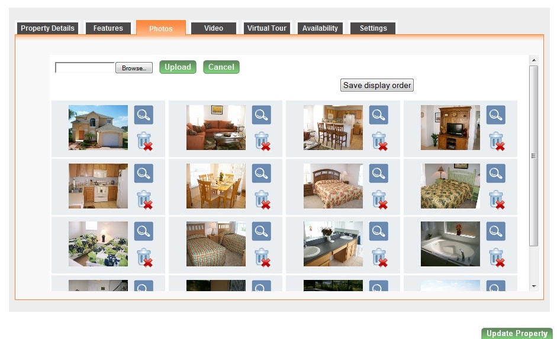This screenshot has height=339, width=557.
Task: Magnify the bathroom vanity sinks photo
Action: pos(379,231)
